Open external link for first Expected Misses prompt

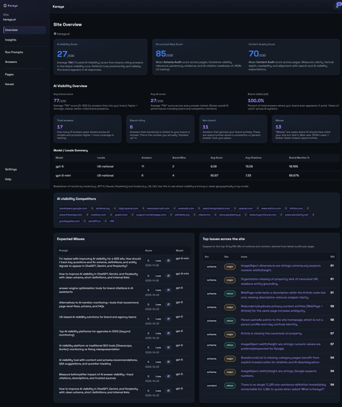(x=168, y=261)
